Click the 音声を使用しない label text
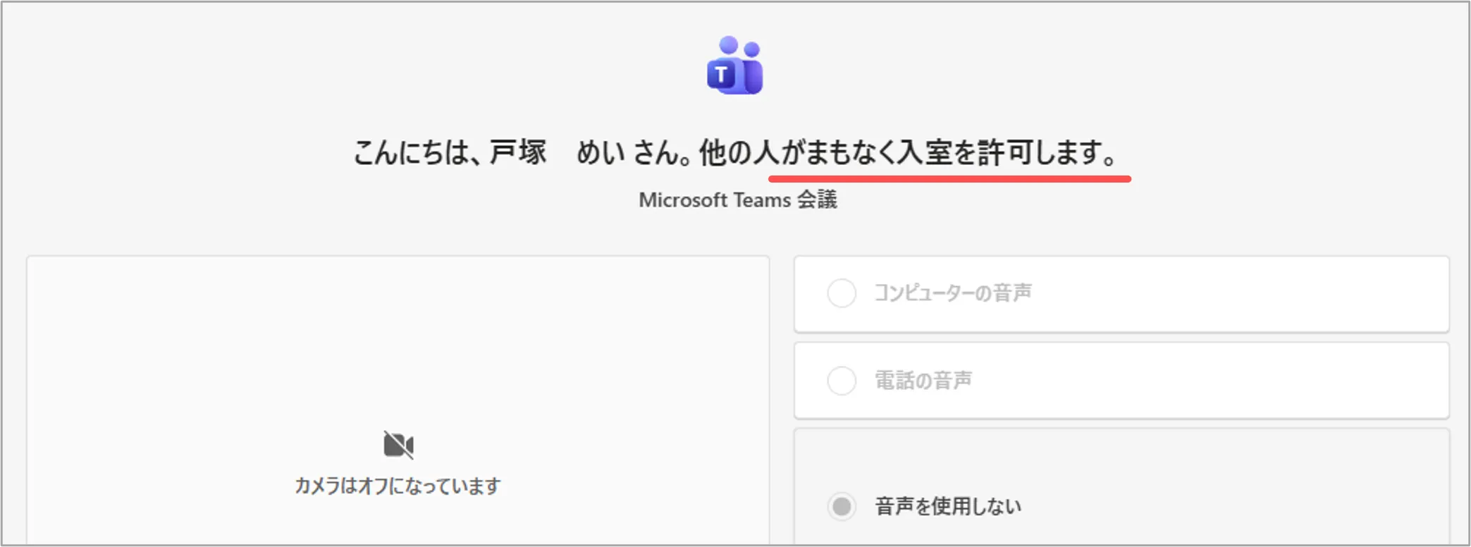Screen dimensions: 1471x547 tap(948, 506)
